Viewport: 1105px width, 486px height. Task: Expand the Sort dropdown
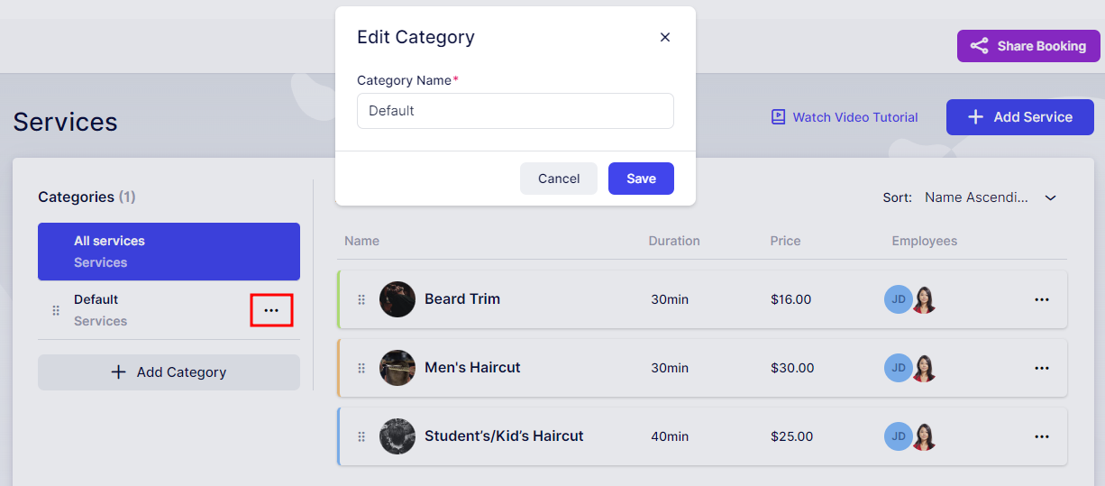989,197
